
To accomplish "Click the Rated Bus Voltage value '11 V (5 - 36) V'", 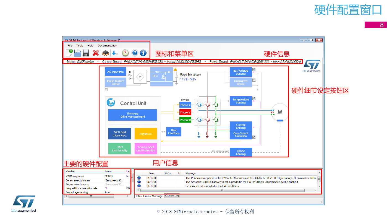I will [x=188, y=79].
